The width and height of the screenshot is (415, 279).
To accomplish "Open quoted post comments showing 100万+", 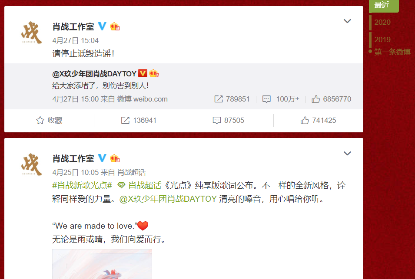I will coord(281,99).
